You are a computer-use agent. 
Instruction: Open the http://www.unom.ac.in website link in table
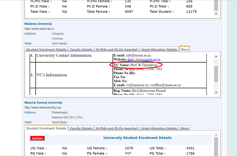144,59
